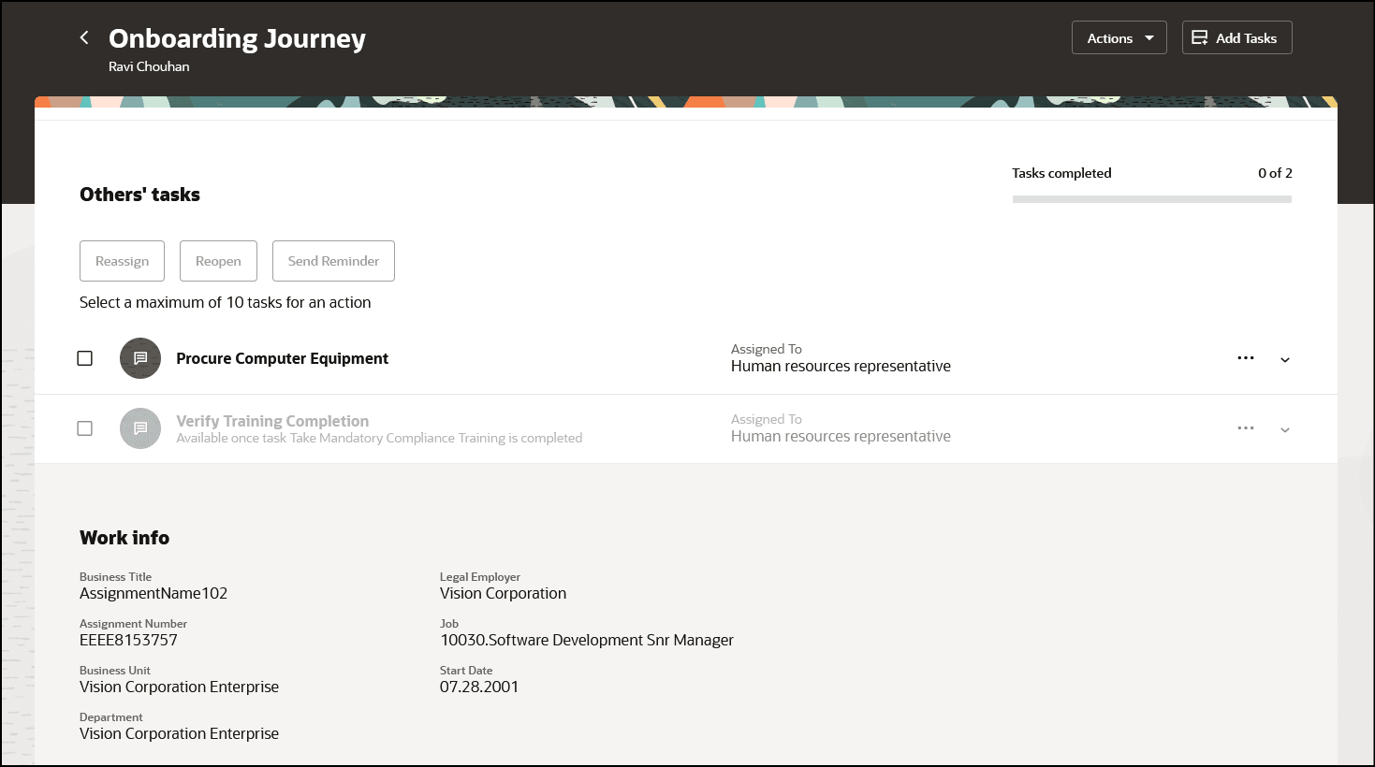
Task: Click the Add Tasks button
Action: (1237, 37)
